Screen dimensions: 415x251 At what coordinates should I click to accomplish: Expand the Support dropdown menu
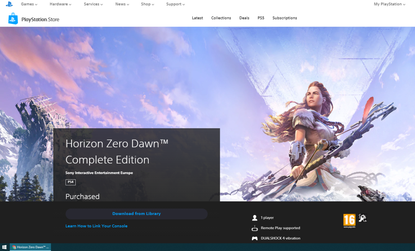tap(175, 4)
